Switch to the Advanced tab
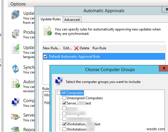This screenshot has width=168, height=132. (72, 20)
